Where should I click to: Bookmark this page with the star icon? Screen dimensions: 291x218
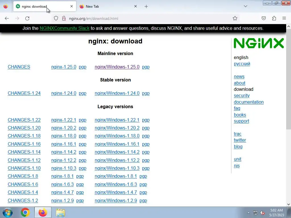pyautogui.click(x=235, y=18)
